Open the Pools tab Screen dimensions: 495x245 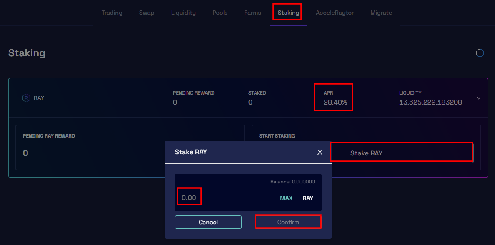click(x=220, y=13)
